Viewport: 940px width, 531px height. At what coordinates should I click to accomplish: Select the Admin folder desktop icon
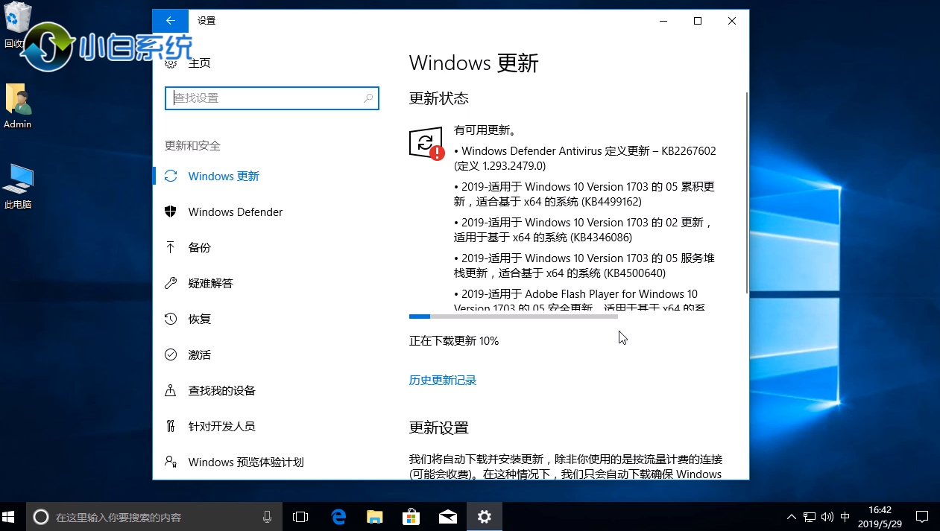click(x=17, y=106)
